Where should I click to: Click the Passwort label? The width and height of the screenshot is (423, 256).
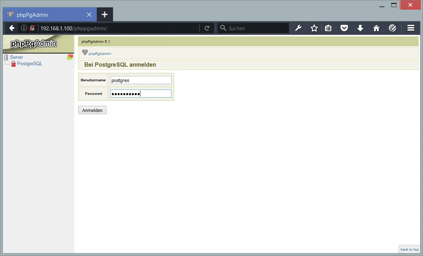pyautogui.click(x=93, y=94)
